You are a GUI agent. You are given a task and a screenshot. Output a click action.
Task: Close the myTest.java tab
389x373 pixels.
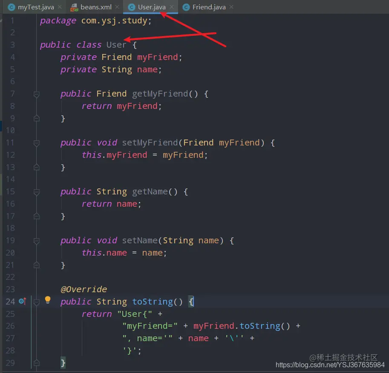60,7
